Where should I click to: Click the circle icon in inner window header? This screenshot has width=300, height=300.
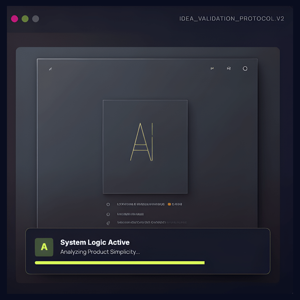[245, 68]
